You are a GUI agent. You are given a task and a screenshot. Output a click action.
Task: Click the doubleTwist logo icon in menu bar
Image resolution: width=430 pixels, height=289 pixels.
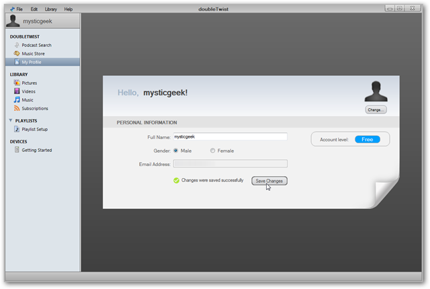tap(12, 9)
